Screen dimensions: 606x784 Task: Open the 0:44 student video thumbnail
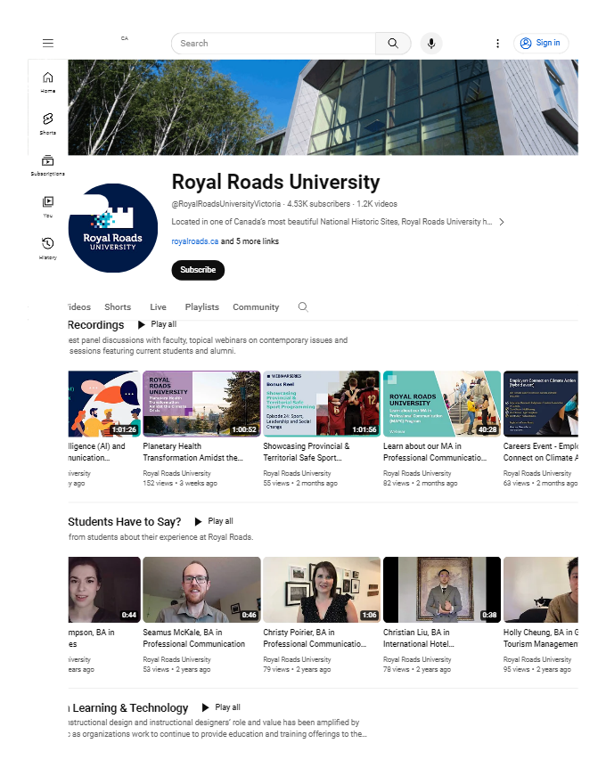[104, 590]
